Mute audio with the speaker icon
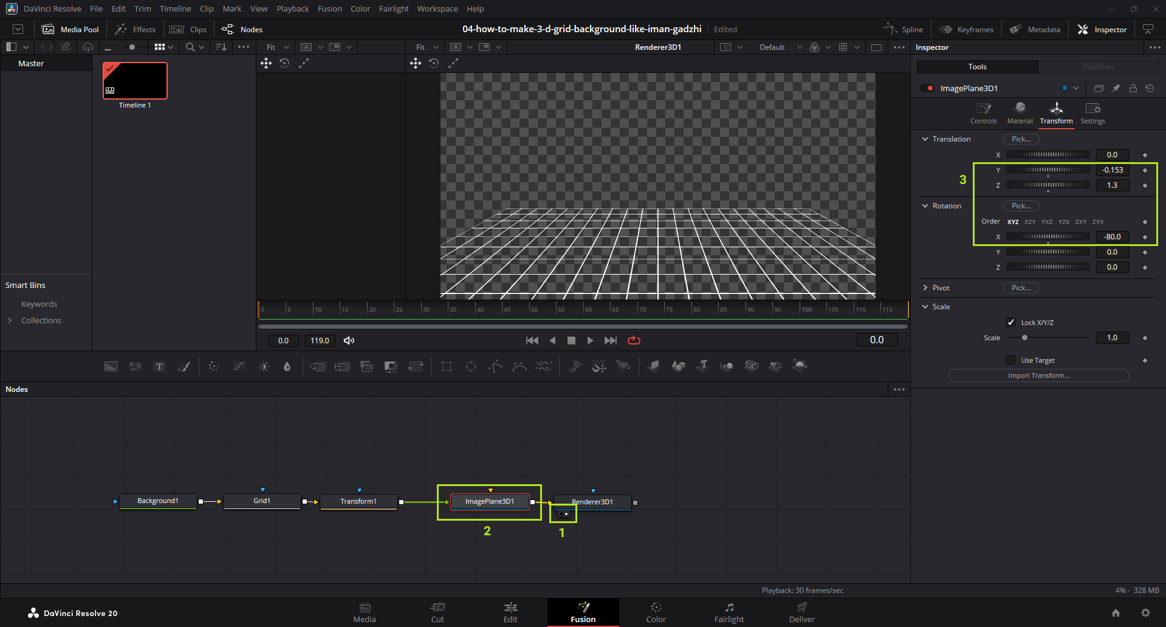Screen dimensions: 1166x627 pyautogui.click(x=349, y=340)
